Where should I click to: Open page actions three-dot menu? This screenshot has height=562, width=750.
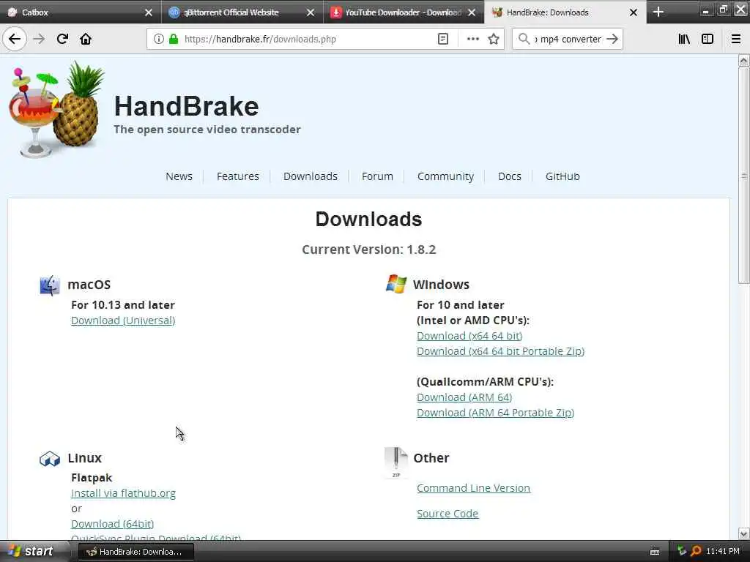tap(472, 39)
